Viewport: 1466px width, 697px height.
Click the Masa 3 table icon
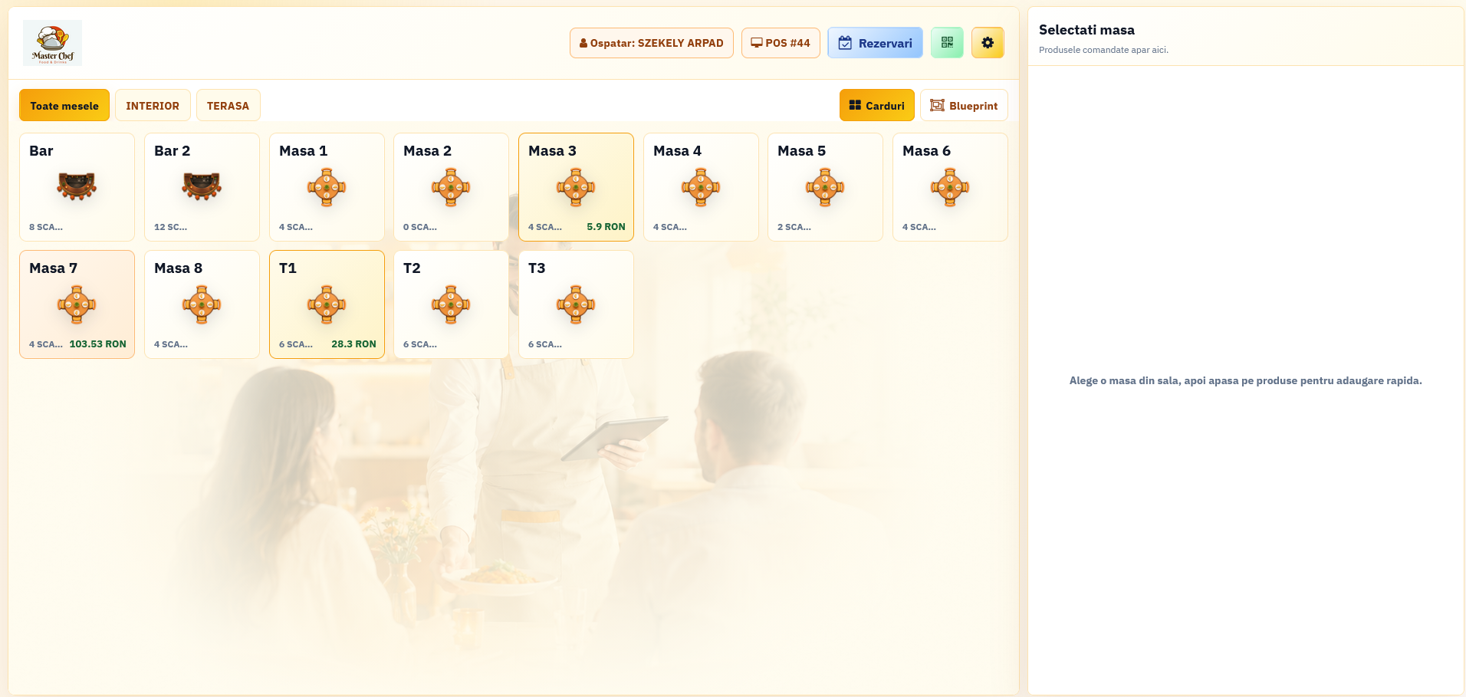point(576,187)
